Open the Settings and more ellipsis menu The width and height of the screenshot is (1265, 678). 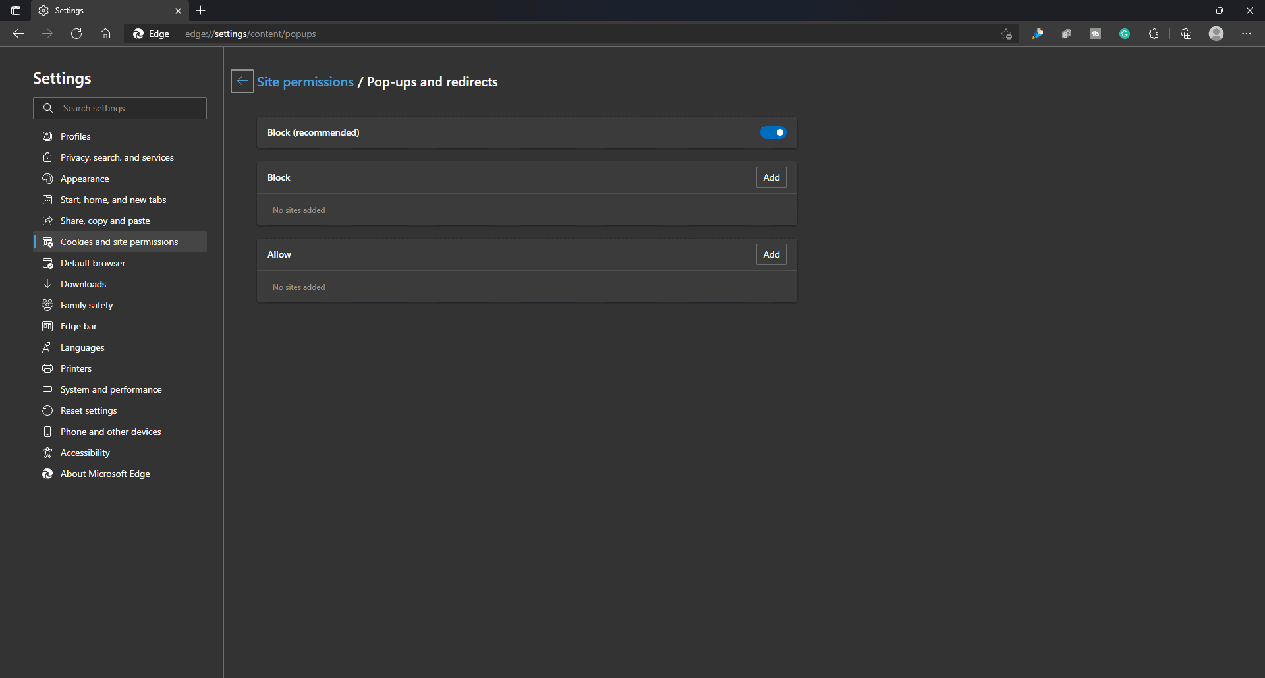pos(1247,34)
